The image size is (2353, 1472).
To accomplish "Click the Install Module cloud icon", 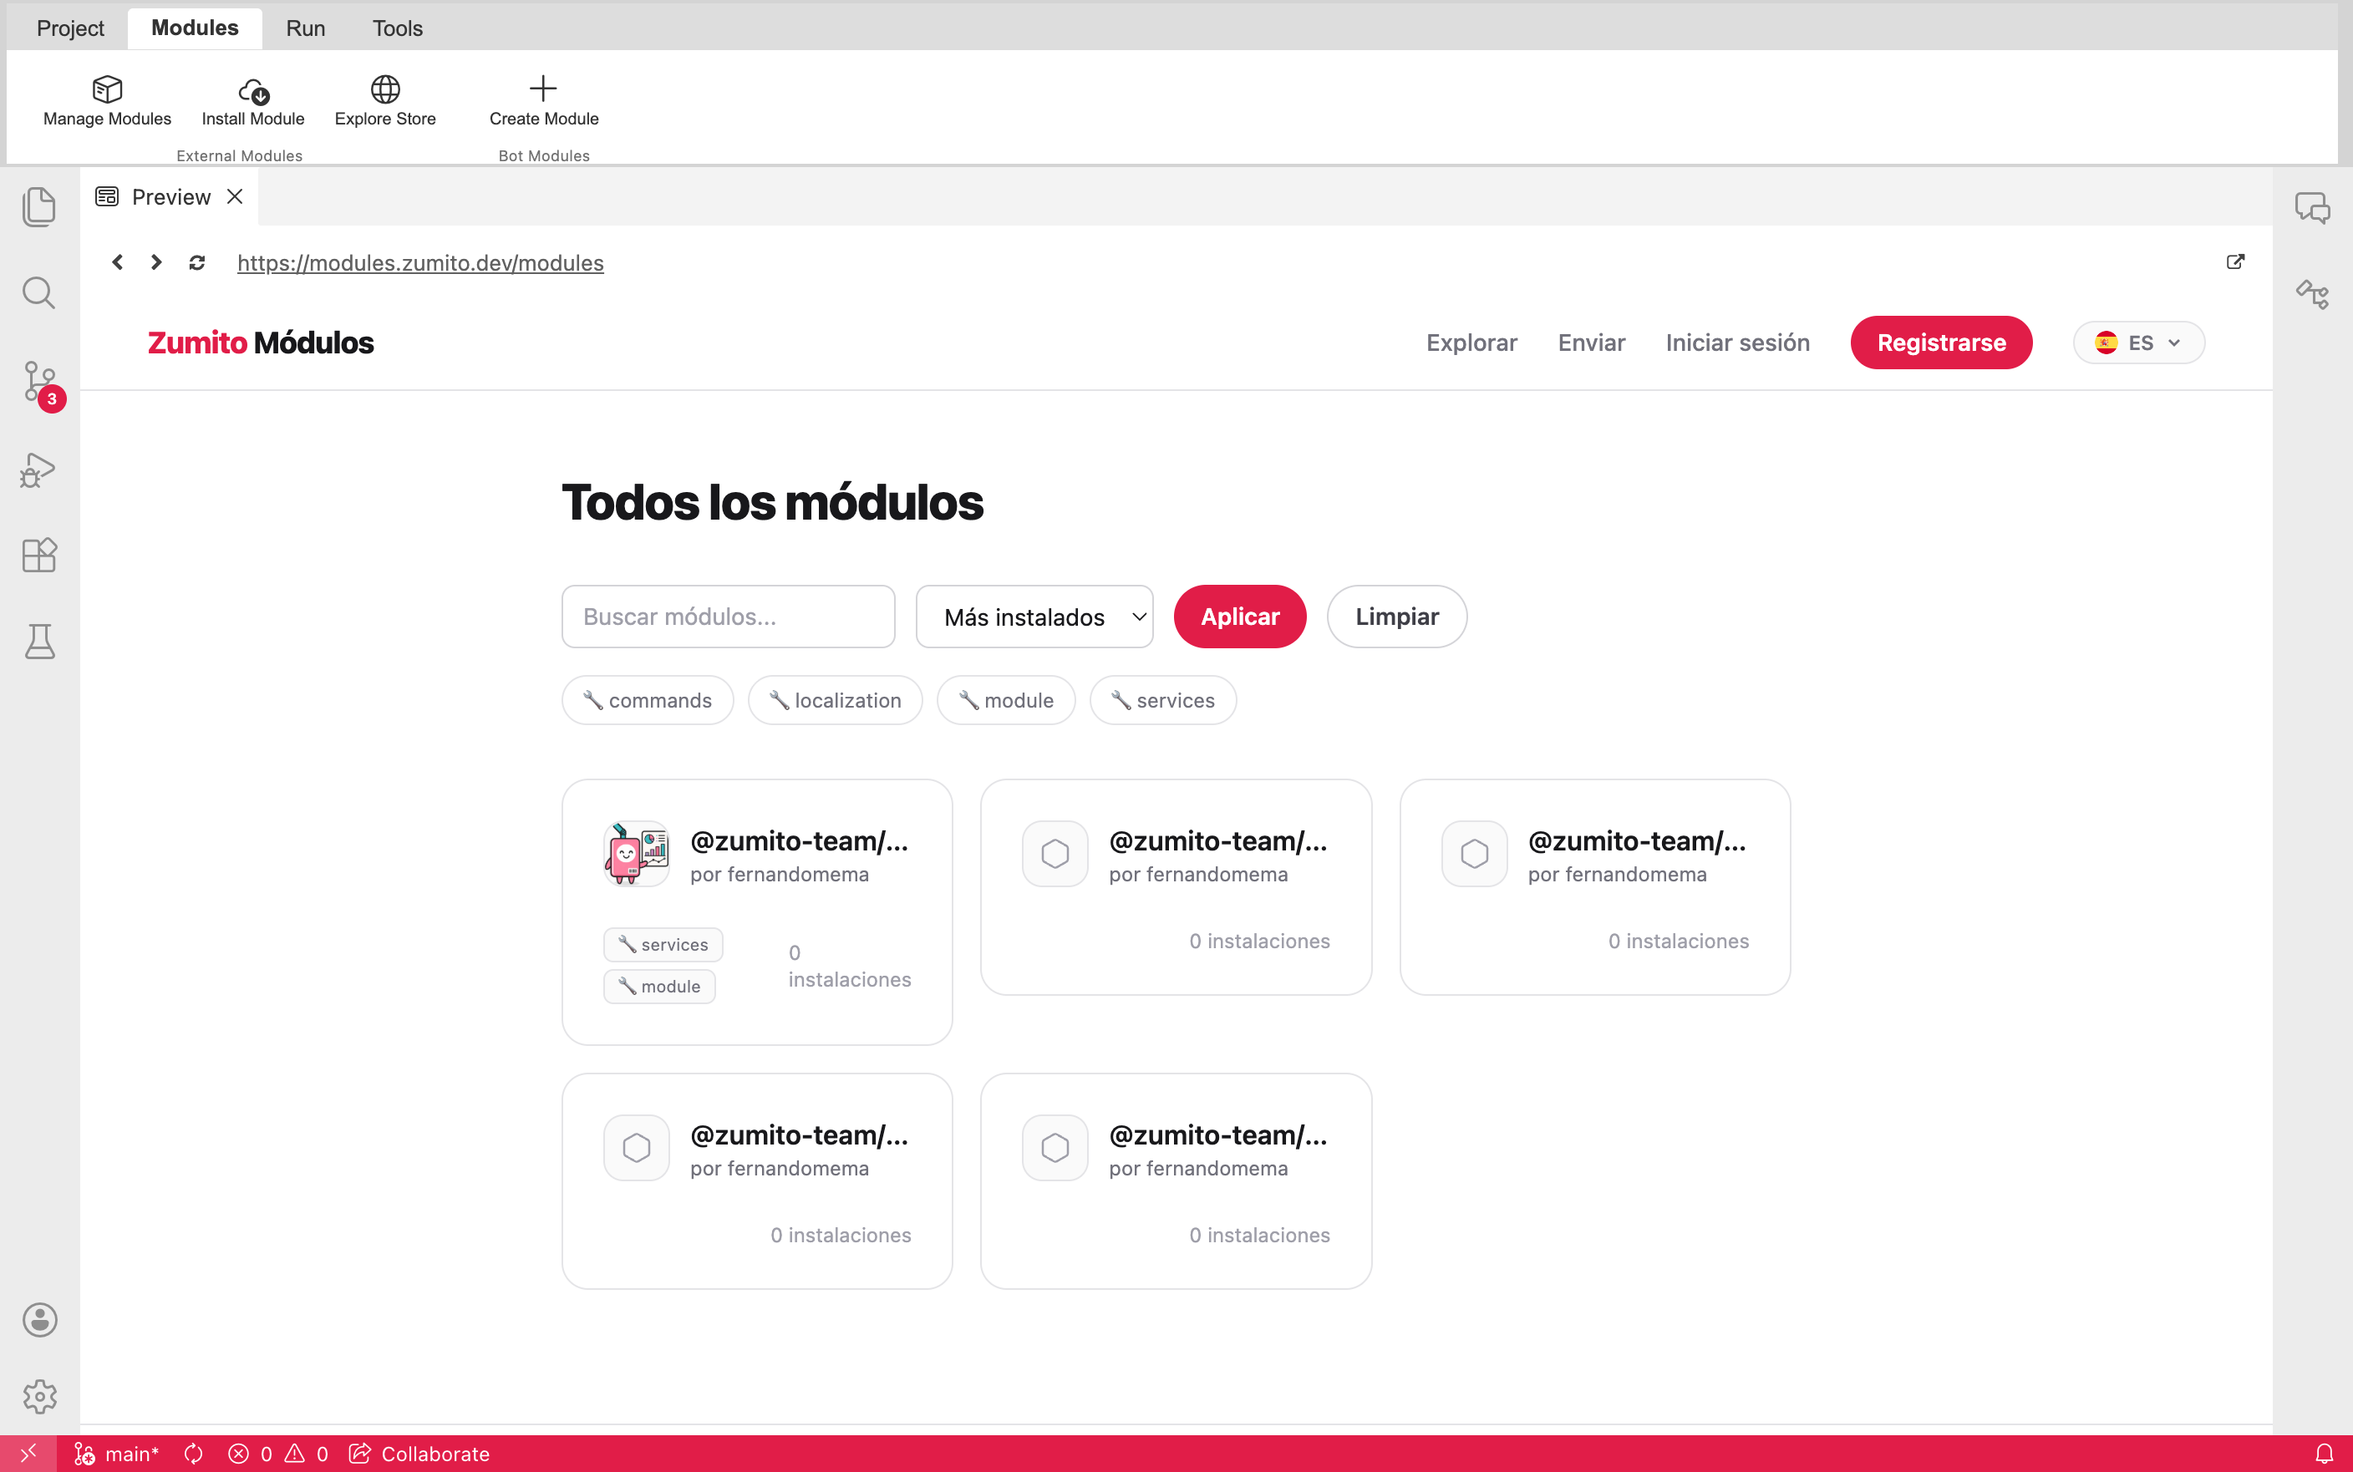I will (x=253, y=90).
